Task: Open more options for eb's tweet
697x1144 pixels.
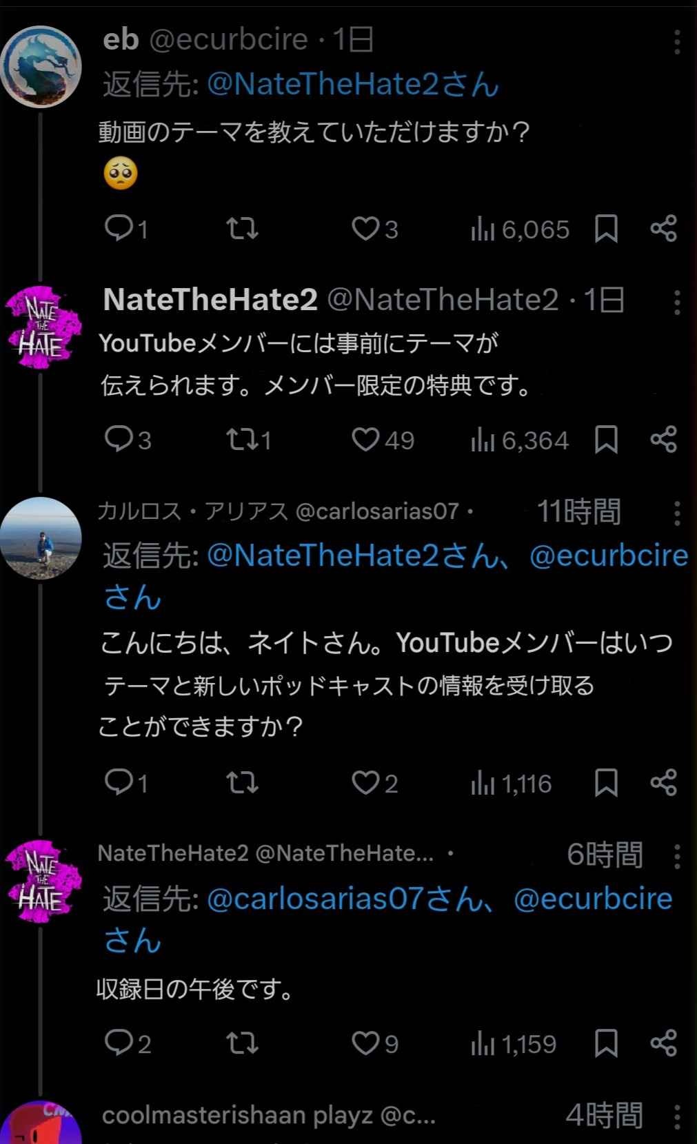Action: click(677, 42)
